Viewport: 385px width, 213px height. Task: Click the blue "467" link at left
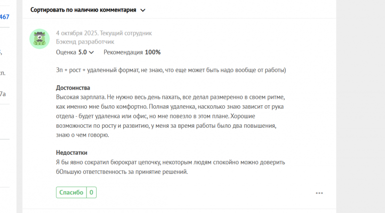point(4,17)
